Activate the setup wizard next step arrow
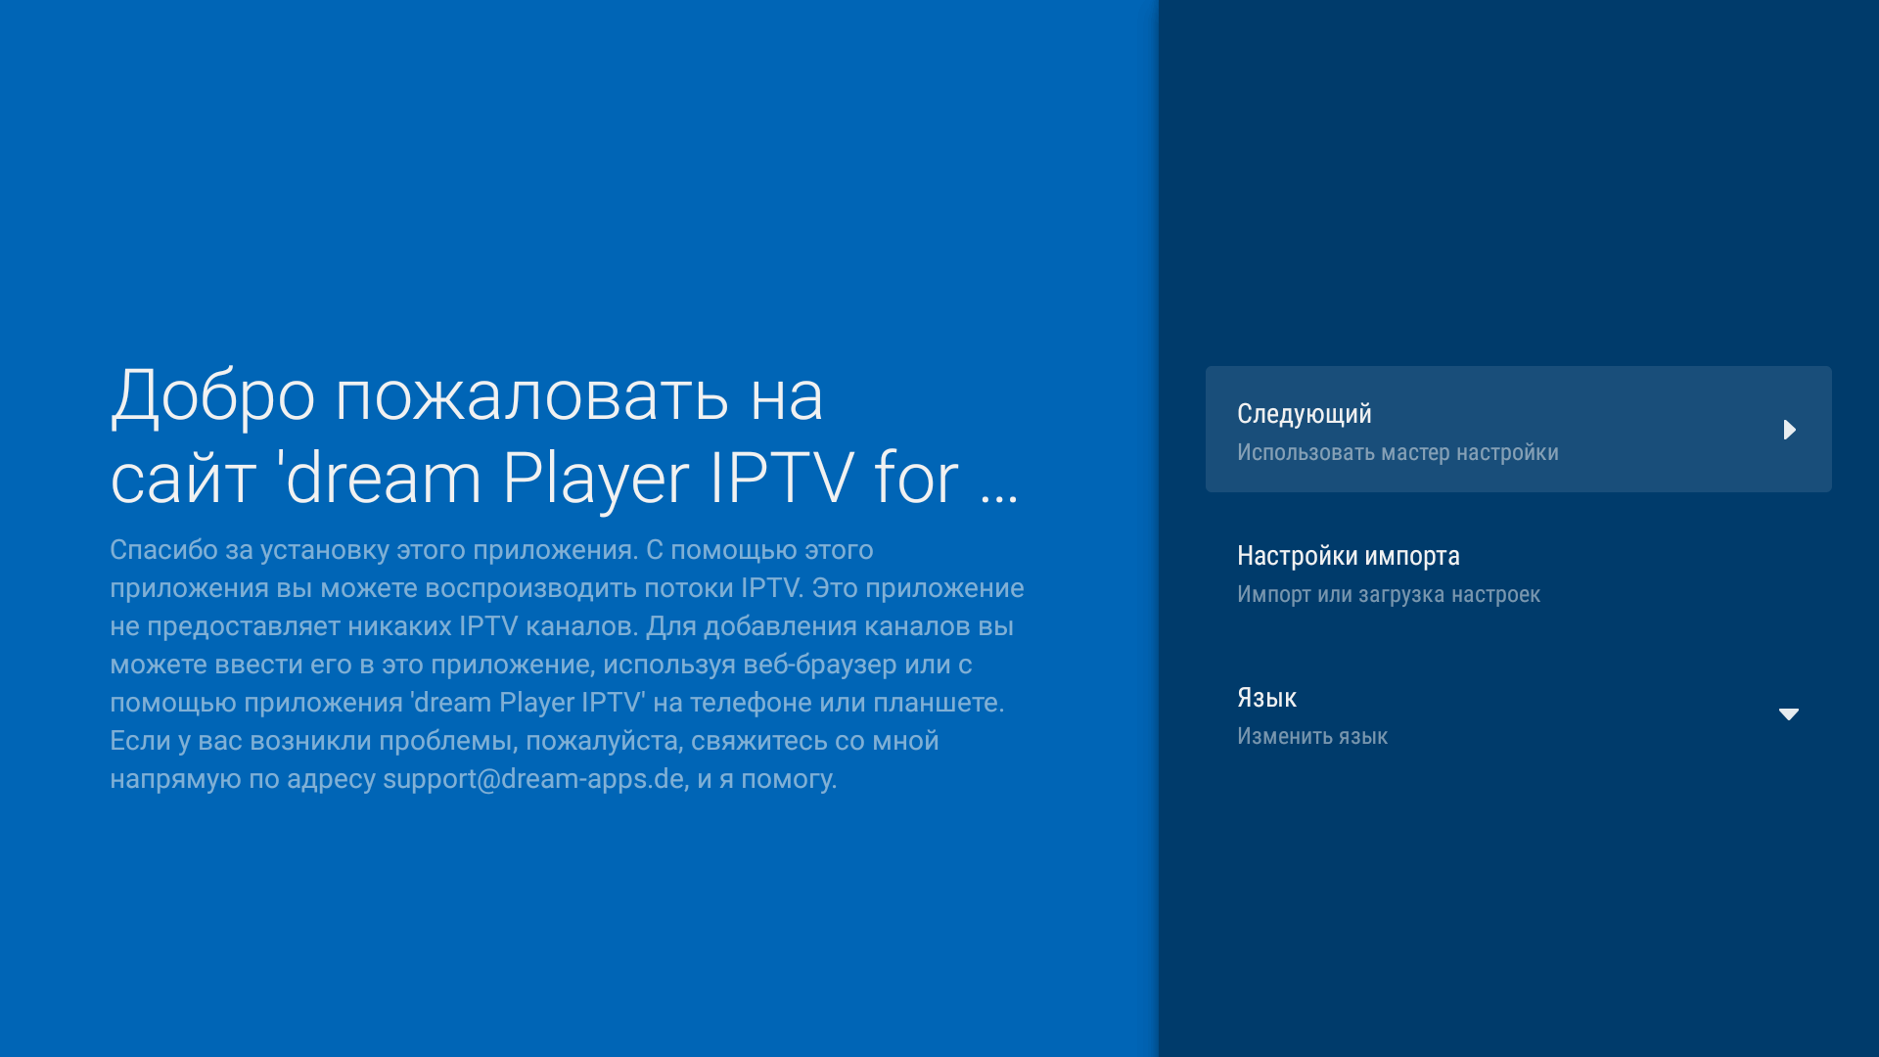The image size is (1879, 1057). (1791, 429)
